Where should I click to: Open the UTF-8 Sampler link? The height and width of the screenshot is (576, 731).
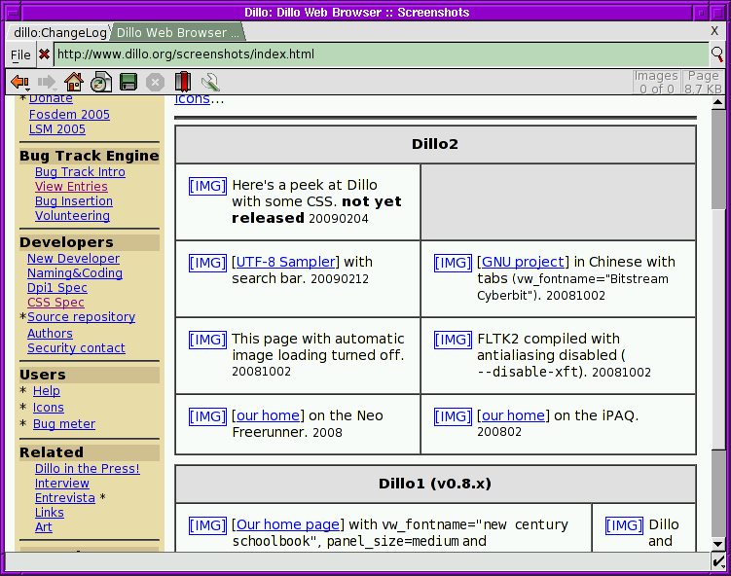coord(286,262)
